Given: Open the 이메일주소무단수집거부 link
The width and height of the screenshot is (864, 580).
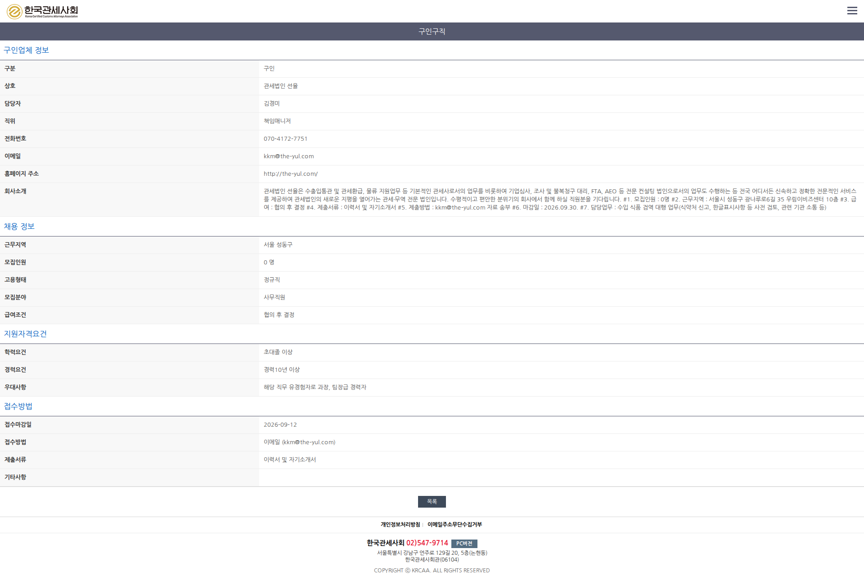Looking at the screenshot, I should click(x=454, y=525).
